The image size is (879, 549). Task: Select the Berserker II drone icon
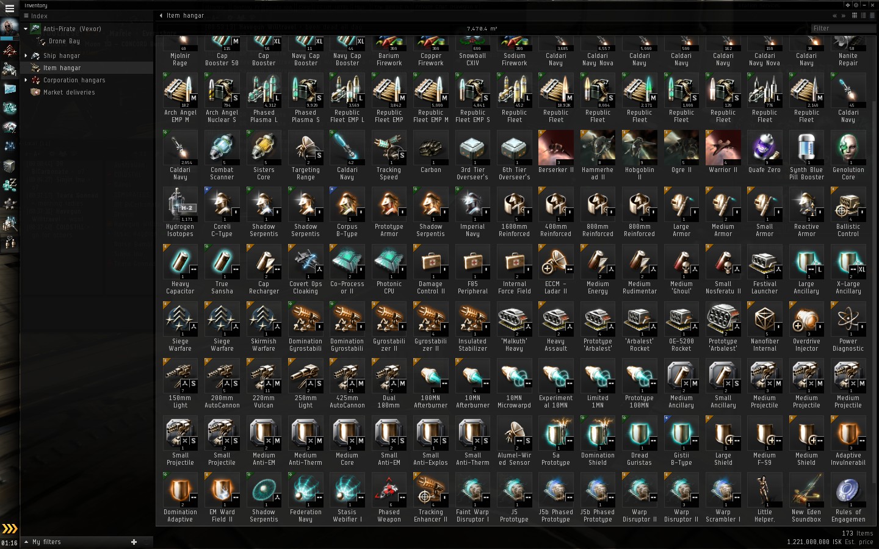pyautogui.click(x=555, y=148)
